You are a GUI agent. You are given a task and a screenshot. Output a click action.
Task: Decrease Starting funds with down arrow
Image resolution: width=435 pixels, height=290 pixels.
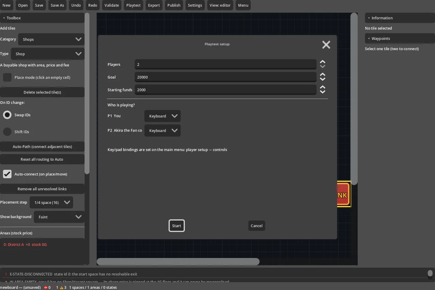tap(323, 92)
